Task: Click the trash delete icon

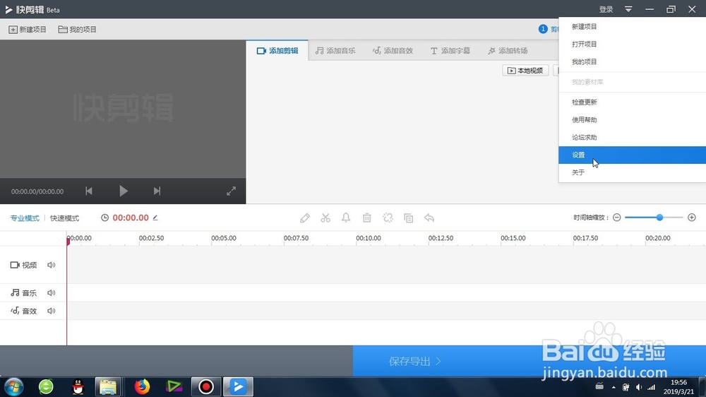Action: coord(367,218)
